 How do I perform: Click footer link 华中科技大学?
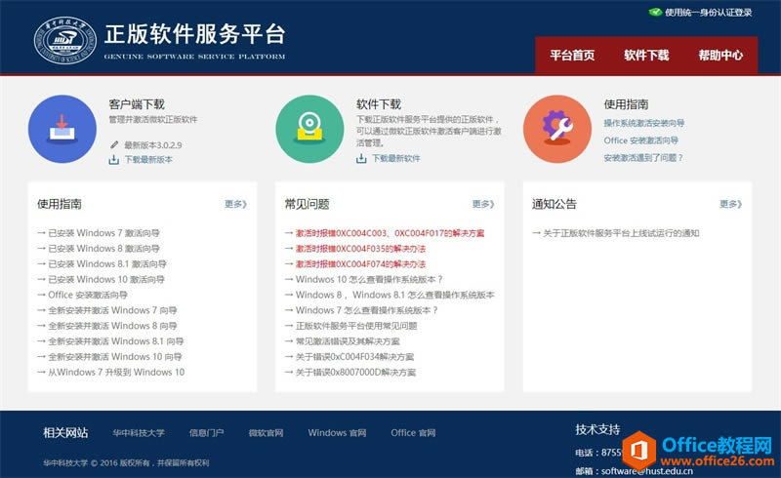tap(139, 433)
